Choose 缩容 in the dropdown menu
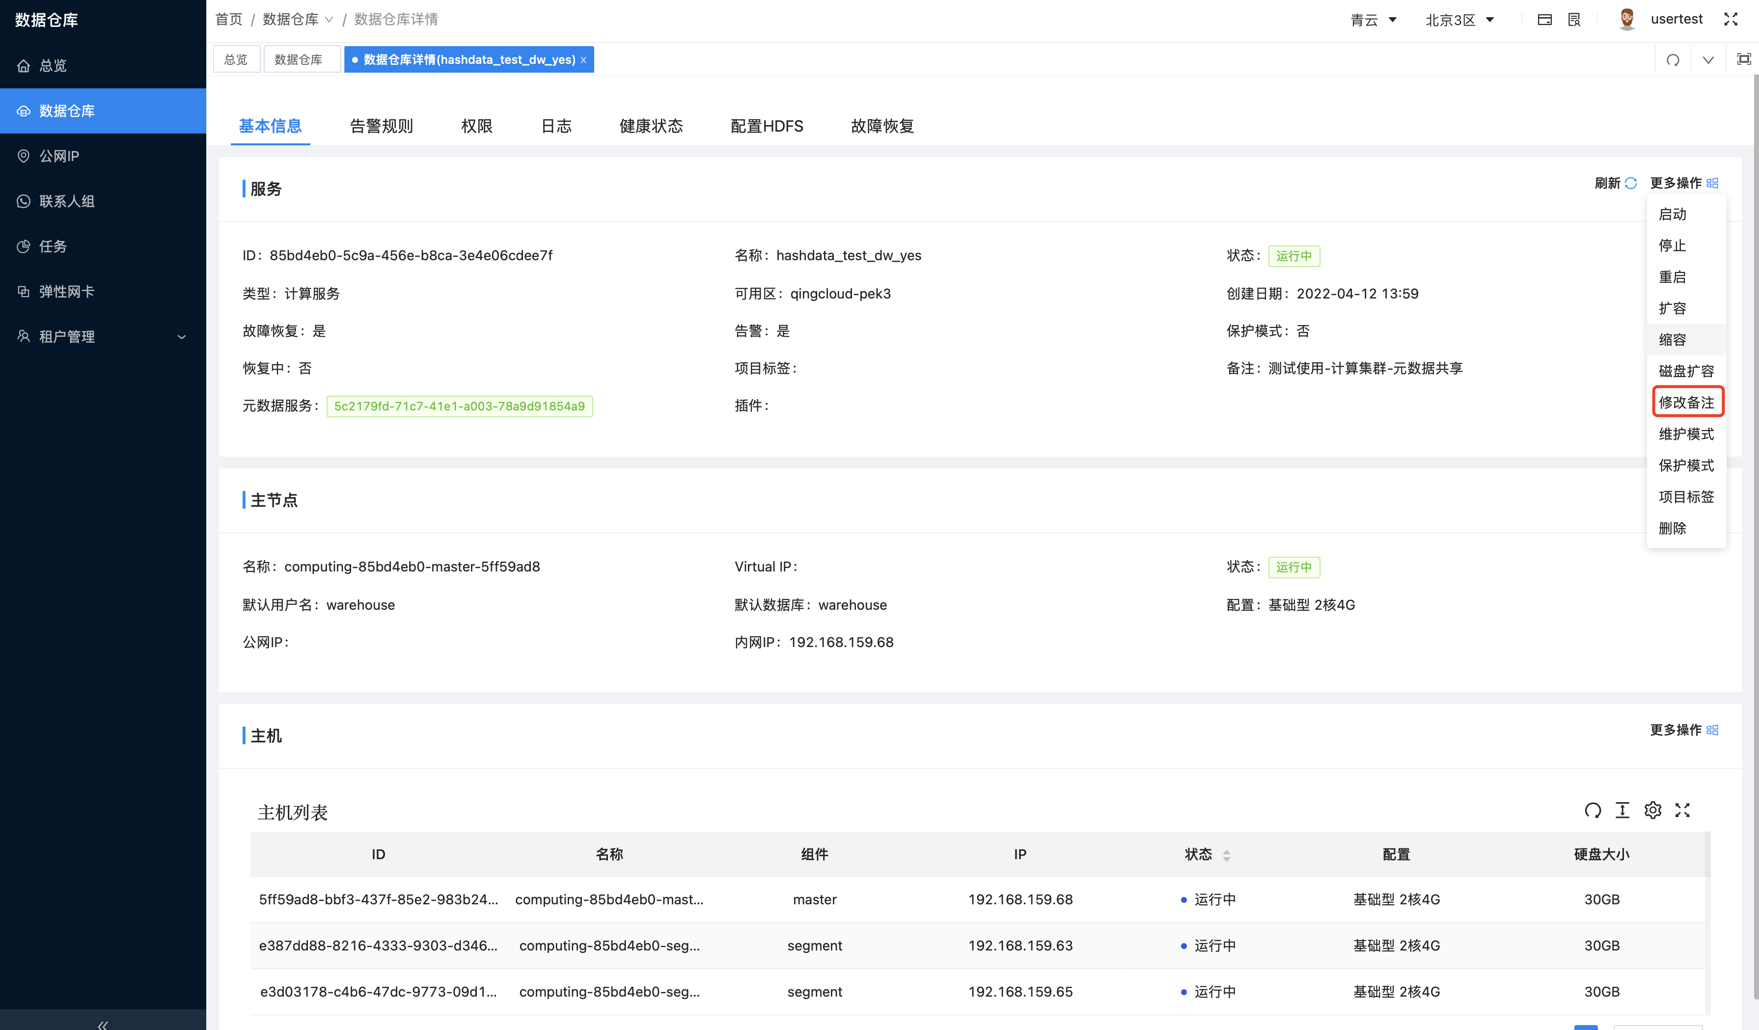 1672,340
